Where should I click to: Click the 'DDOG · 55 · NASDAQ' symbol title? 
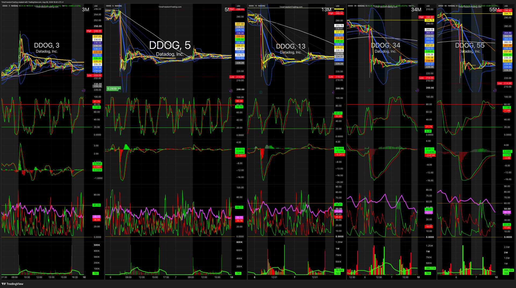[x=447, y=6]
